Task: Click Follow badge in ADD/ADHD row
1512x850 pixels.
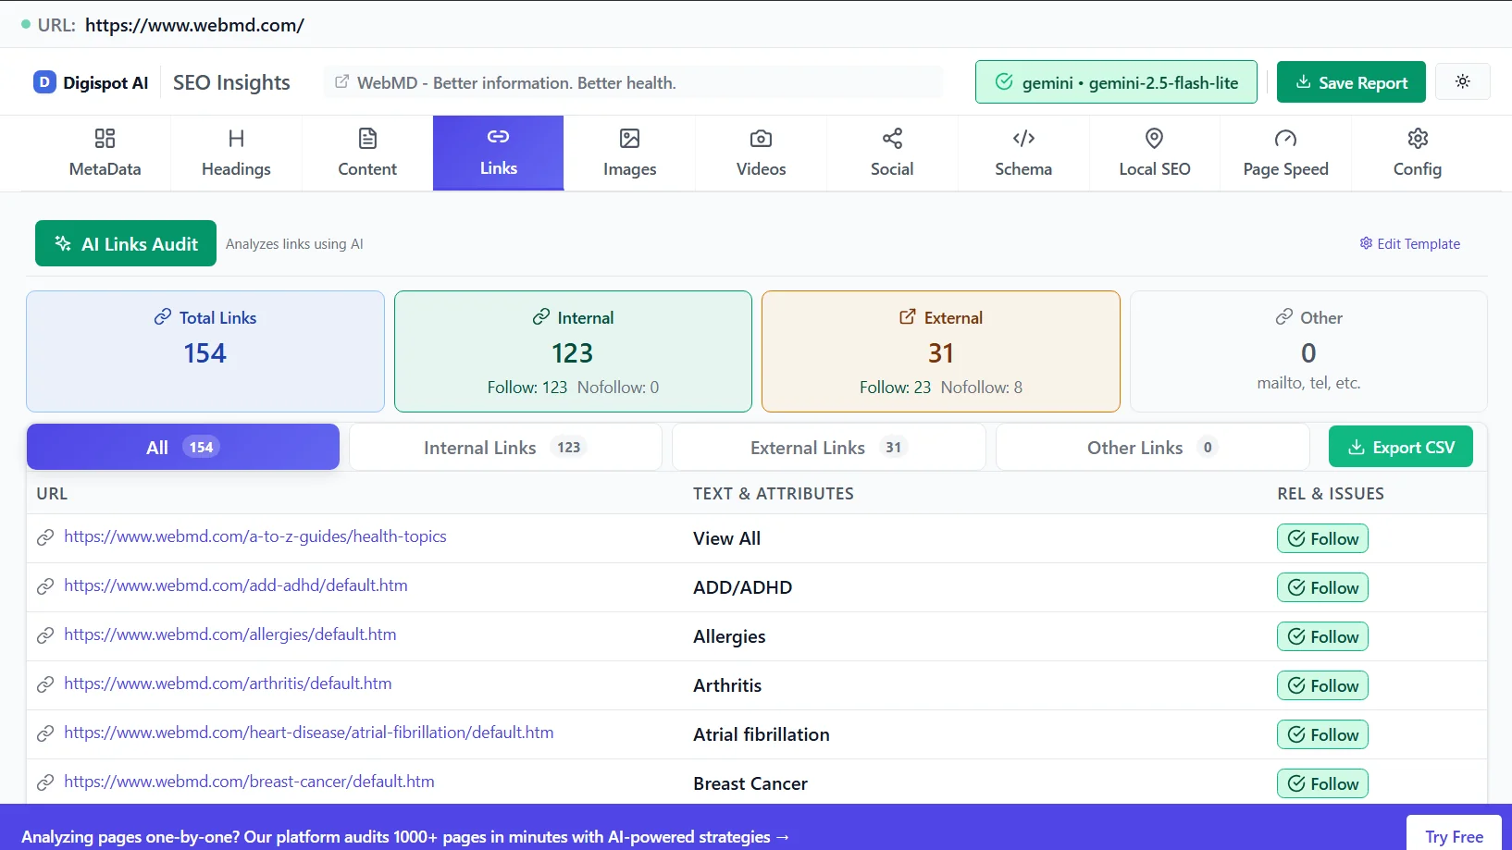Action: coord(1322,587)
